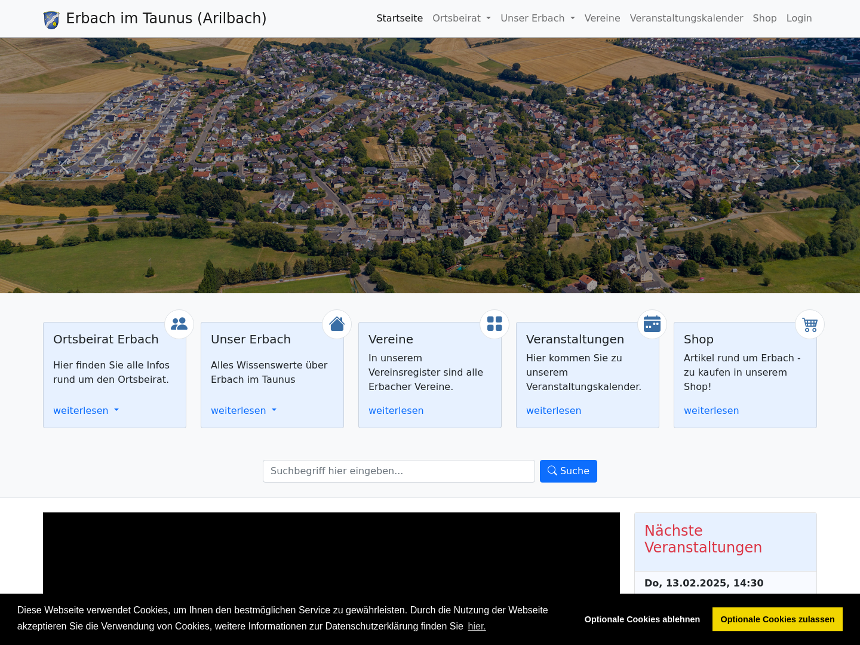Open Shop in the top navigation

[764, 19]
